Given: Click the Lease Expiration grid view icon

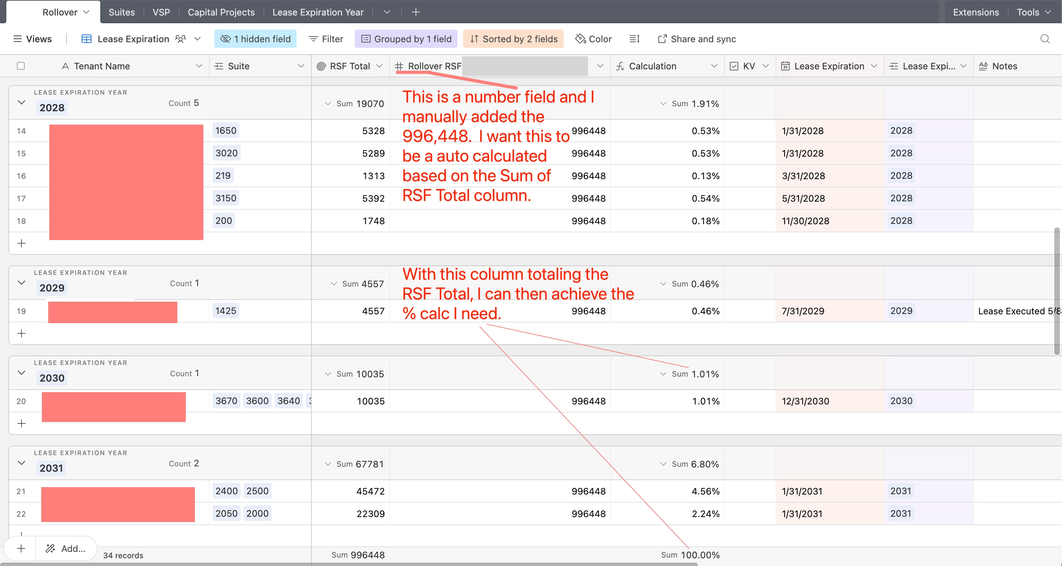Looking at the screenshot, I should [87, 39].
